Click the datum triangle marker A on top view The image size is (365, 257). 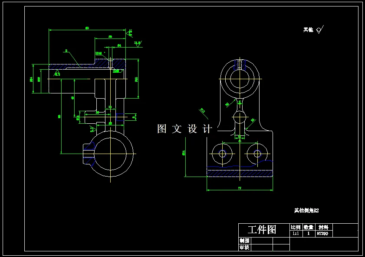[58, 72]
